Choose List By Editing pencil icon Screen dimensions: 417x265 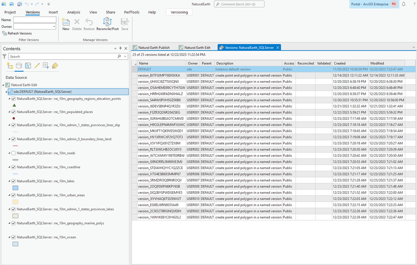pyautogui.click(x=37, y=66)
